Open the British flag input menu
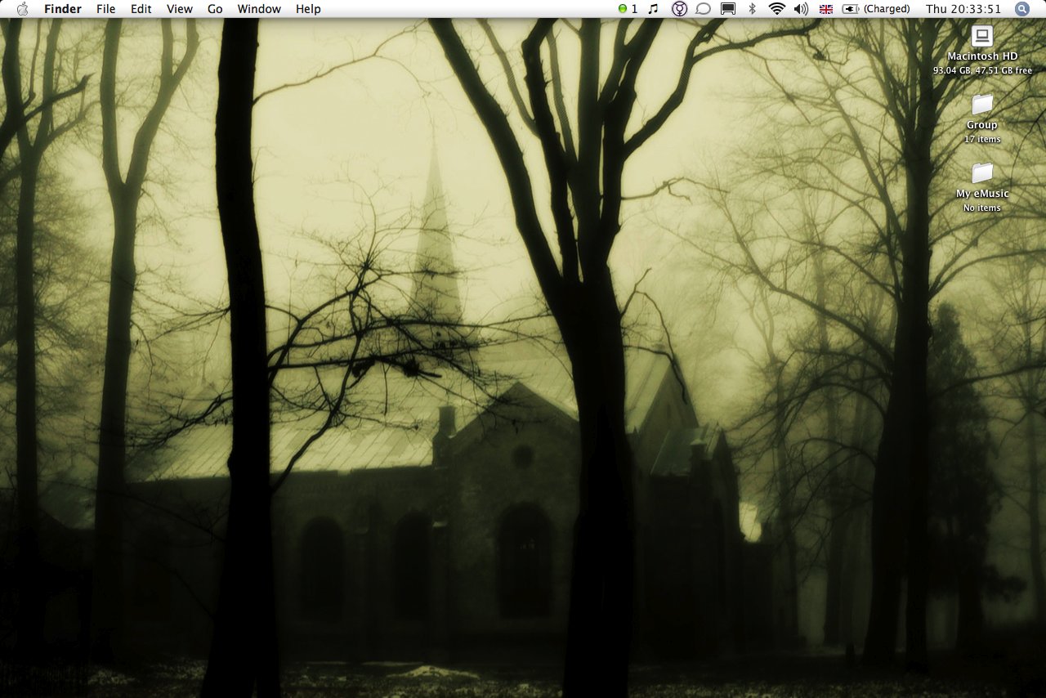 (x=826, y=9)
